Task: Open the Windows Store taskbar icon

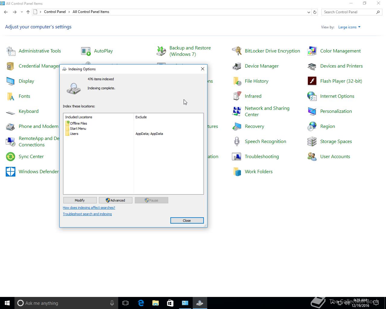Action: pyautogui.click(x=170, y=303)
